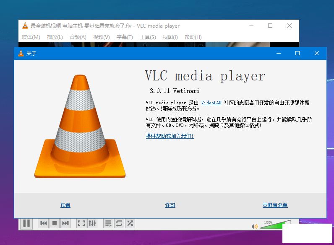
Task: Adjust the 100% volume slider
Action: click(x=276, y=225)
